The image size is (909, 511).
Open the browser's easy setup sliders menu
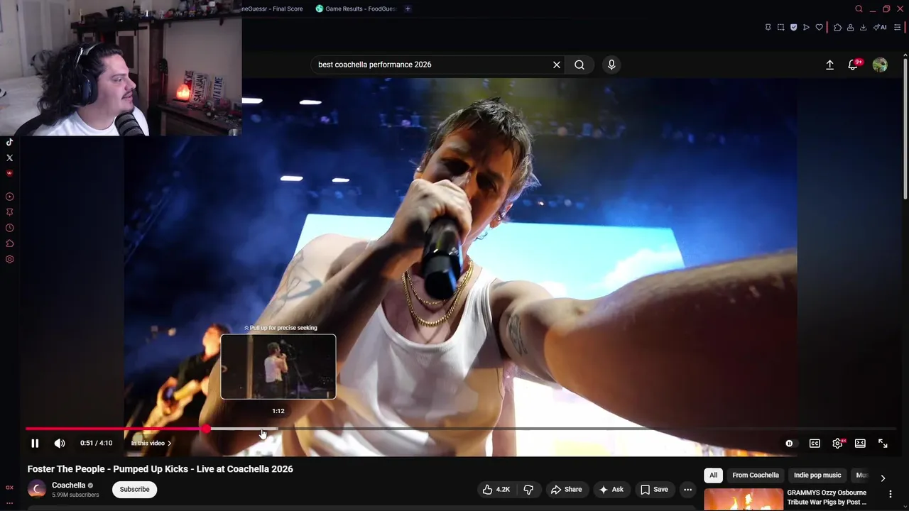pos(897,28)
